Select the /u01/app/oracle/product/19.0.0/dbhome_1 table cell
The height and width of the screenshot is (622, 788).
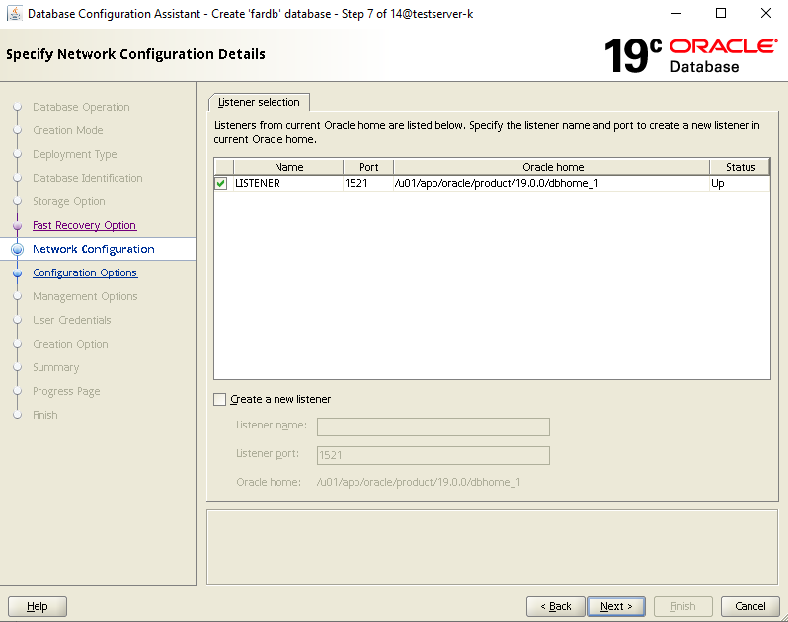pyautogui.click(x=552, y=183)
